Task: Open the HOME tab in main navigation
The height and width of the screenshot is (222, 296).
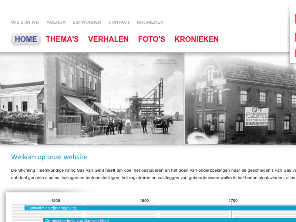Action: pyautogui.click(x=26, y=39)
